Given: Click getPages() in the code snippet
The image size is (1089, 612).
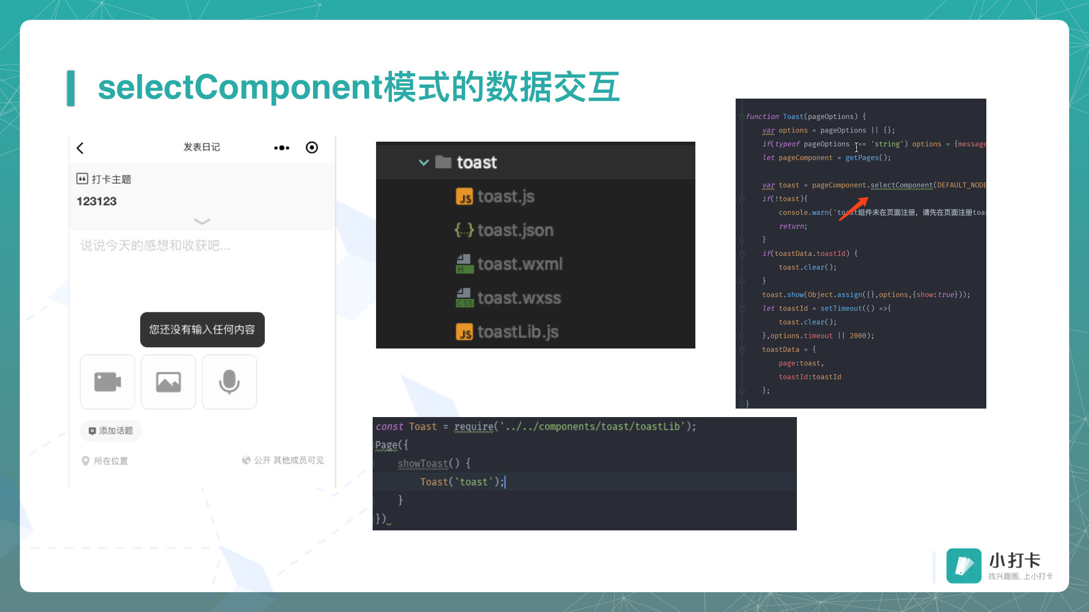Looking at the screenshot, I should coord(868,158).
